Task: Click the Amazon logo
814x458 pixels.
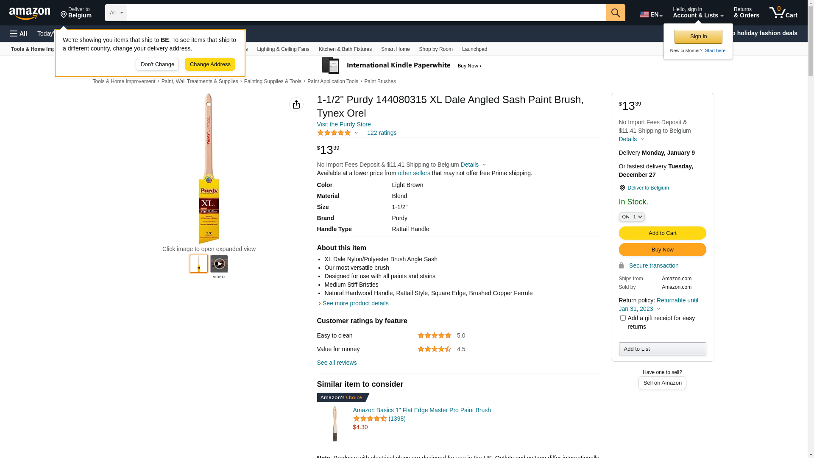Action: coord(30,14)
